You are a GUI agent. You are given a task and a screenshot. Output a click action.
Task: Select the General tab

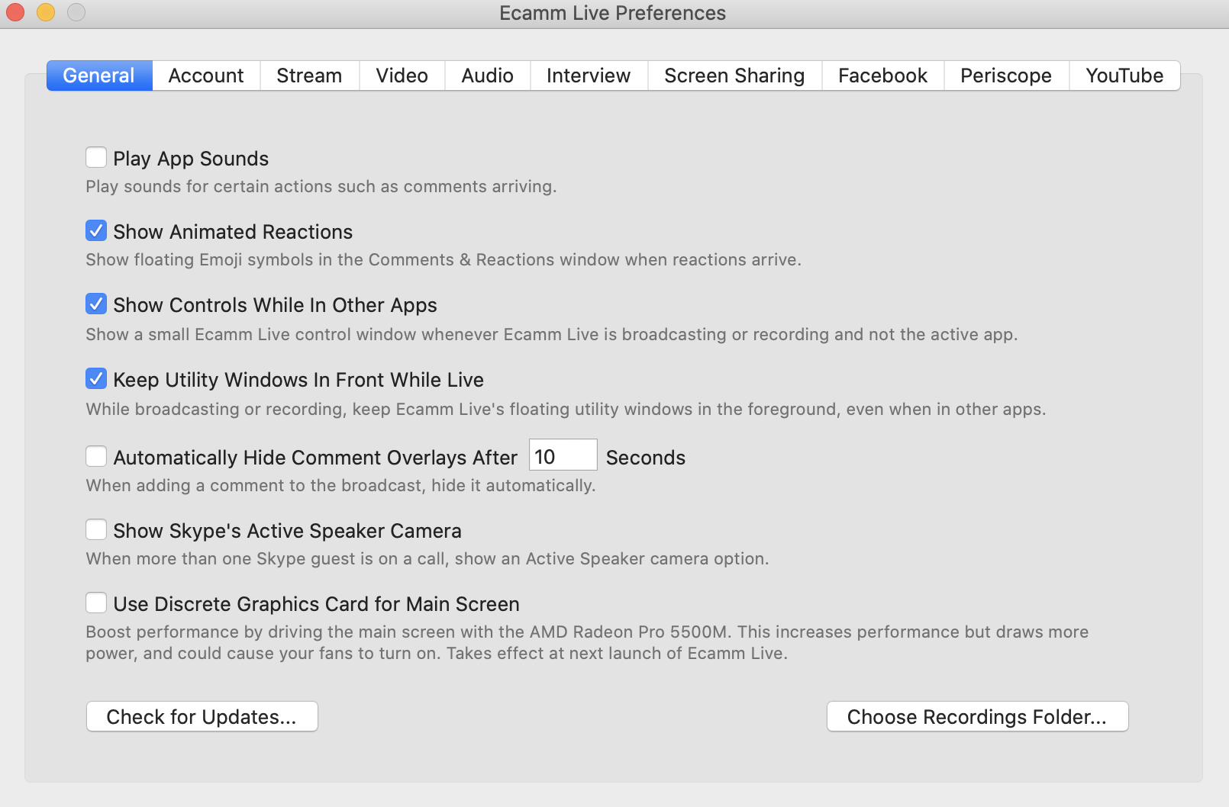(x=99, y=76)
